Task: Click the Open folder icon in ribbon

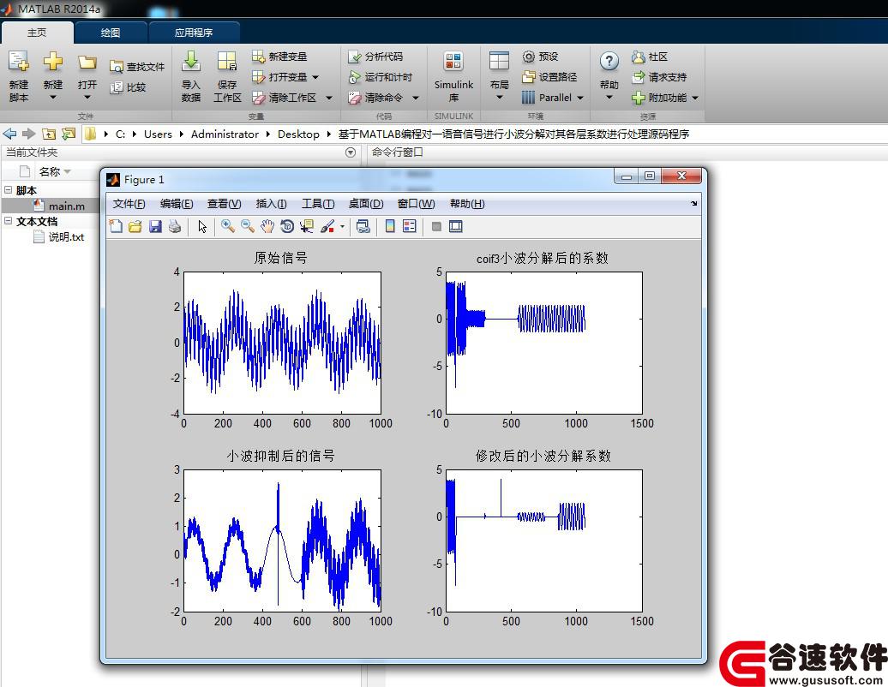Action: [87, 62]
